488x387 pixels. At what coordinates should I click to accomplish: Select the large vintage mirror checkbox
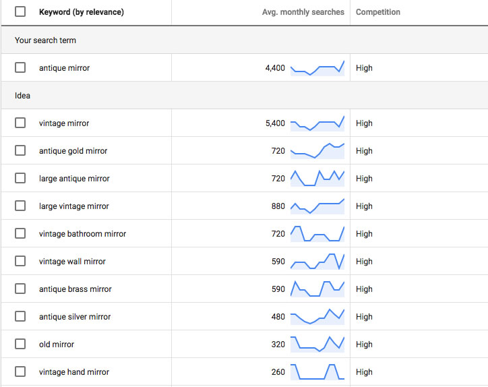pyautogui.click(x=20, y=206)
